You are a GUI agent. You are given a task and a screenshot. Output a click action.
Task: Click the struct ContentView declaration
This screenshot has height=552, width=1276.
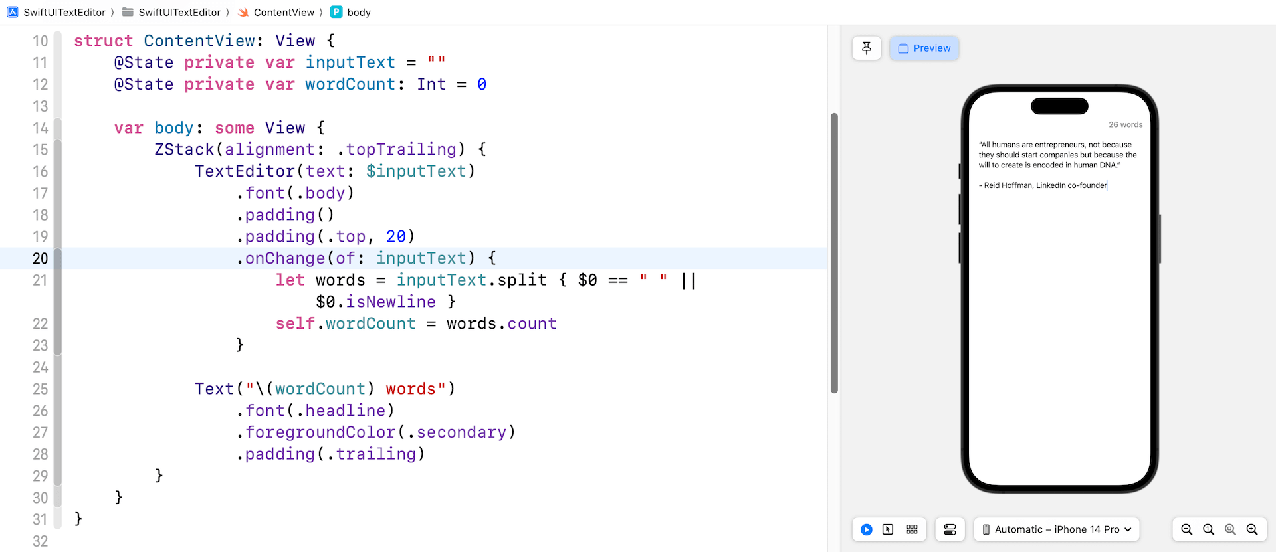pyautogui.click(x=205, y=41)
